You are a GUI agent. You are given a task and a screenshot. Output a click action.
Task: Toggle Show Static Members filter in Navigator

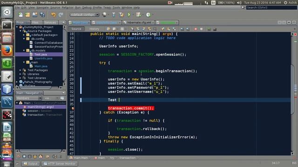point(30,157)
